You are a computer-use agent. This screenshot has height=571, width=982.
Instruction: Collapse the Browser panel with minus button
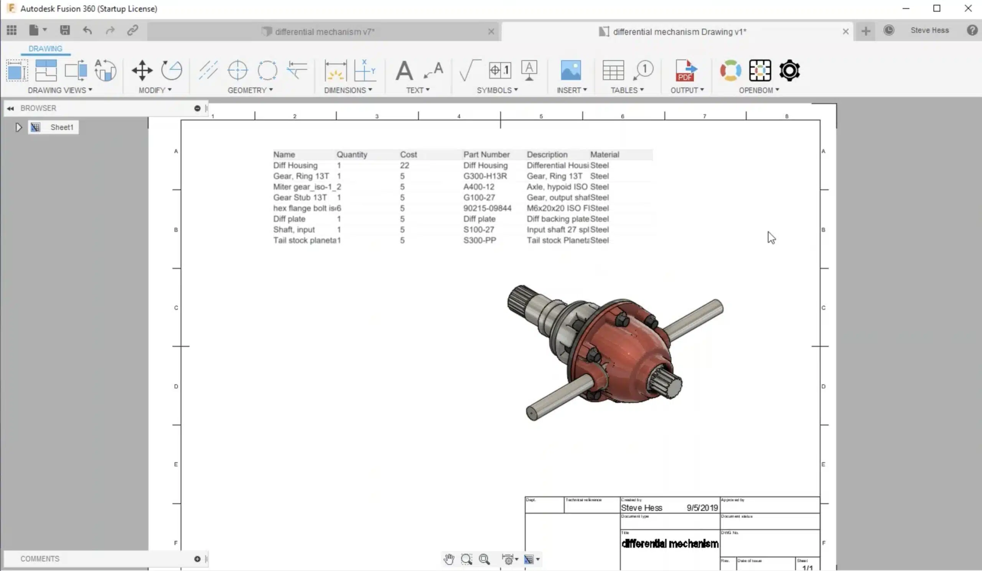click(197, 108)
